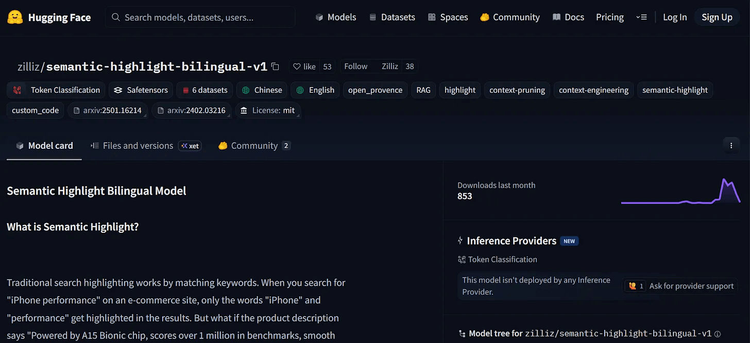
Task: Click the xet badge
Action: pos(190,146)
